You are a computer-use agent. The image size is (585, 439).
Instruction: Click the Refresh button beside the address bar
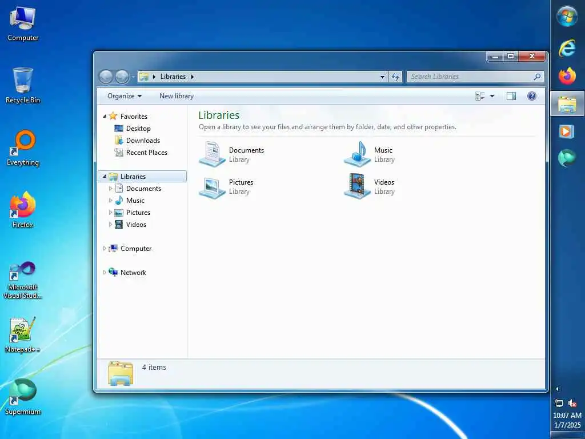click(x=395, y=77)
